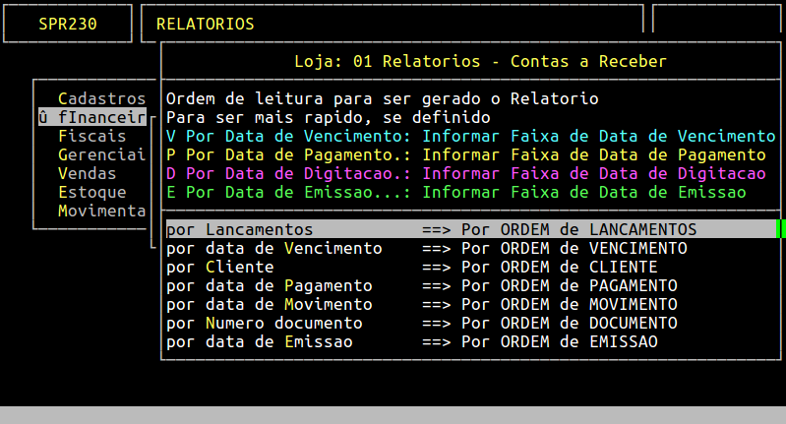Click 'E Por Data de Emissao' help line
Image resolution: width=786 pixels, height=424 pixels.
click(x=455, y=192)
